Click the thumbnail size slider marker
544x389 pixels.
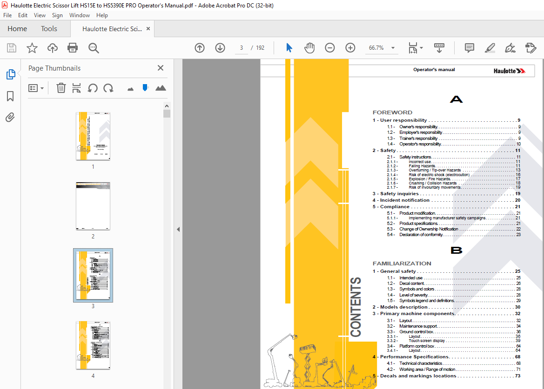[145, 88]
